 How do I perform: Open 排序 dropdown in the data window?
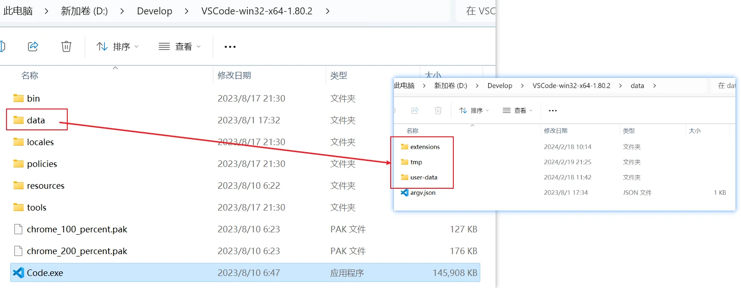(474, 110)
